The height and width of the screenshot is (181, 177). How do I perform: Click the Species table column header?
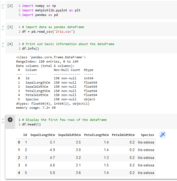coord(147,135)
